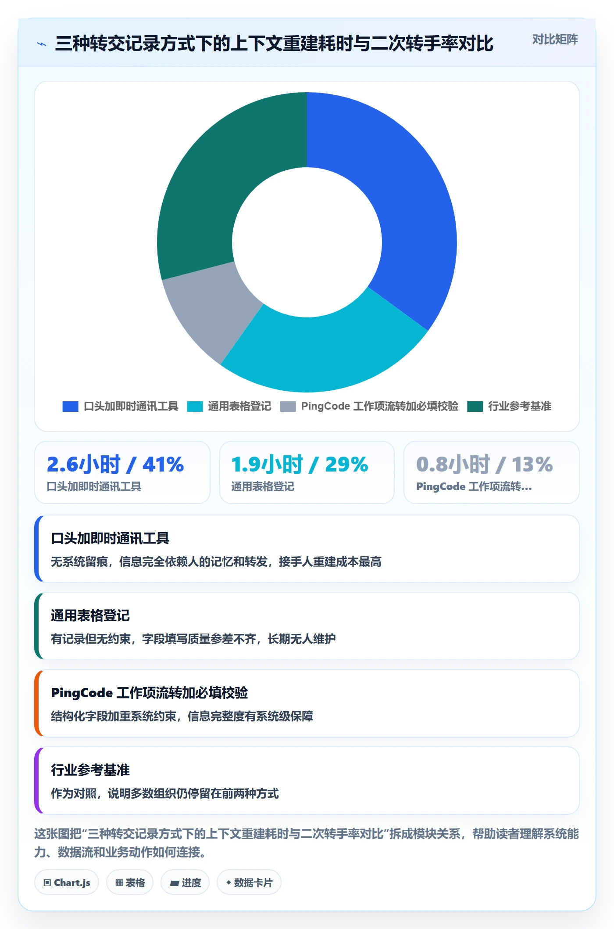614x929 pixels.
Task: Open the 口头加即时通讯工具 description card title
Action: (110, 538)
